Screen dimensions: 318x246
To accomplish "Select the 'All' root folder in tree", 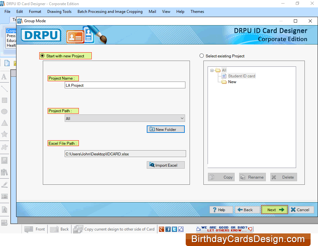I will (224, 70).
